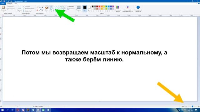The width and height of the screenshot is (200, 112).
Task: Click the zoom slider handle in status bar
Action: click(192, 106)
